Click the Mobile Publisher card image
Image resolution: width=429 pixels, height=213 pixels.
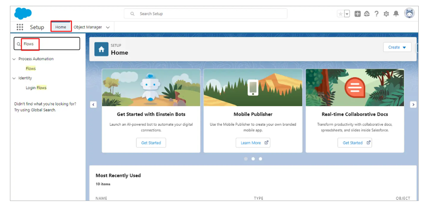pos(253,87)
